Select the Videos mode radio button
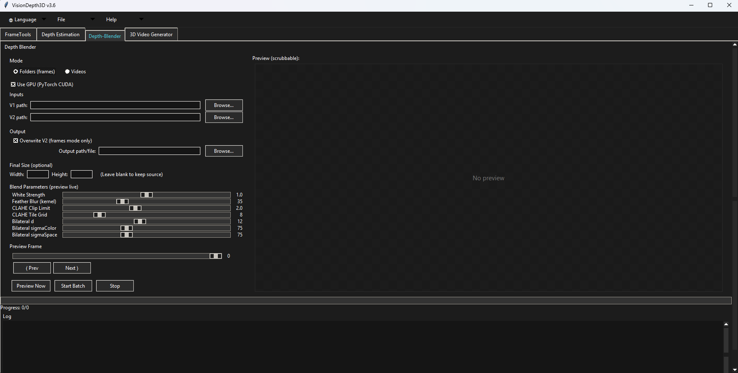The height and width of the screenshot is (373, 738). click(x=67, y=72)
